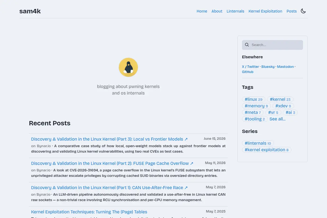Image resolution: width=327 pixels, height=218 pixels.
Task: Focus the Search input field
Action: pyautogui.click(x=272, y=45)
